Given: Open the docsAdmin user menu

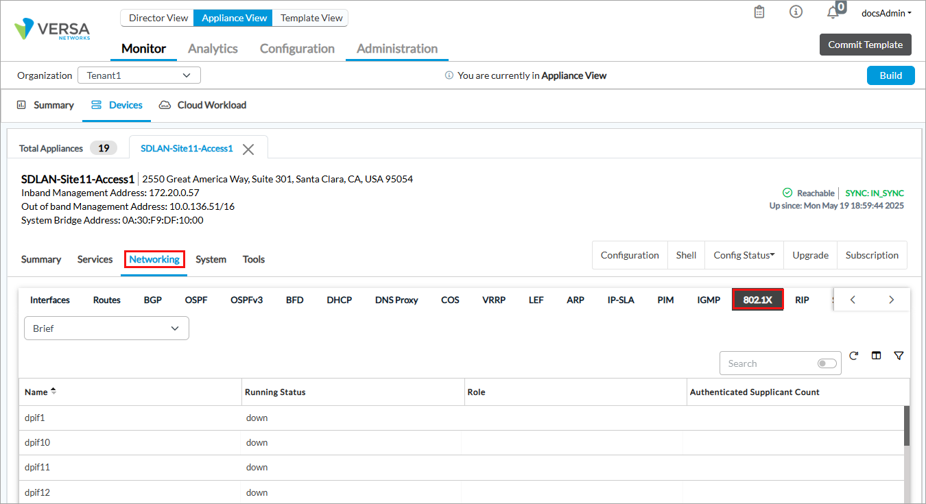Looking at the screenshot, I should (x=886, y=13).
